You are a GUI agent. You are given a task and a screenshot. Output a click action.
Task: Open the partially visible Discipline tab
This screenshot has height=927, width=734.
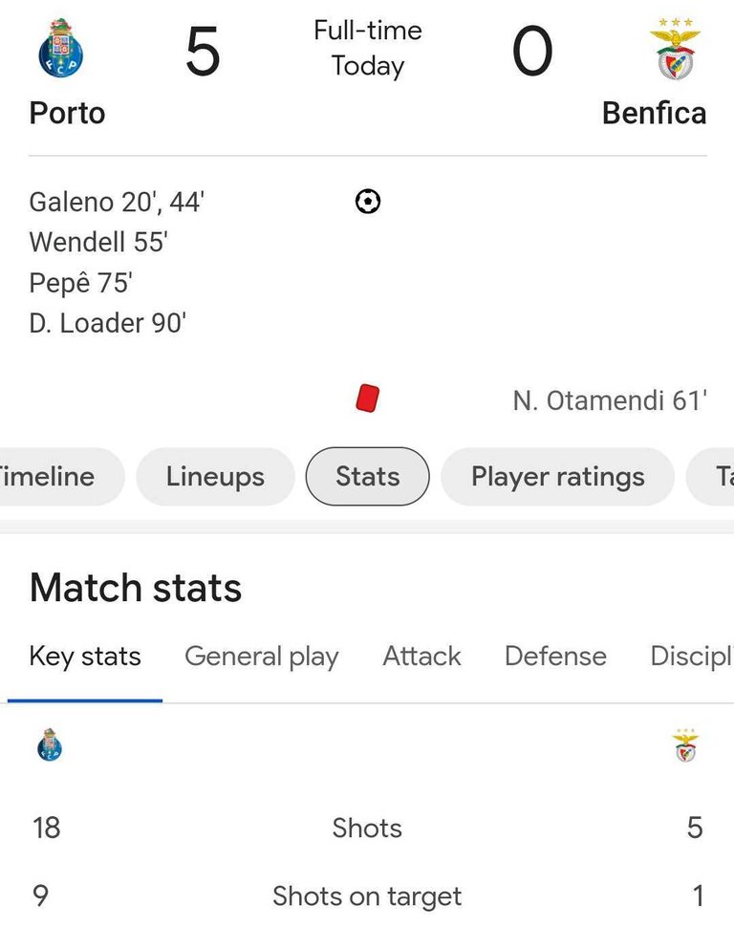coord(692,657)
